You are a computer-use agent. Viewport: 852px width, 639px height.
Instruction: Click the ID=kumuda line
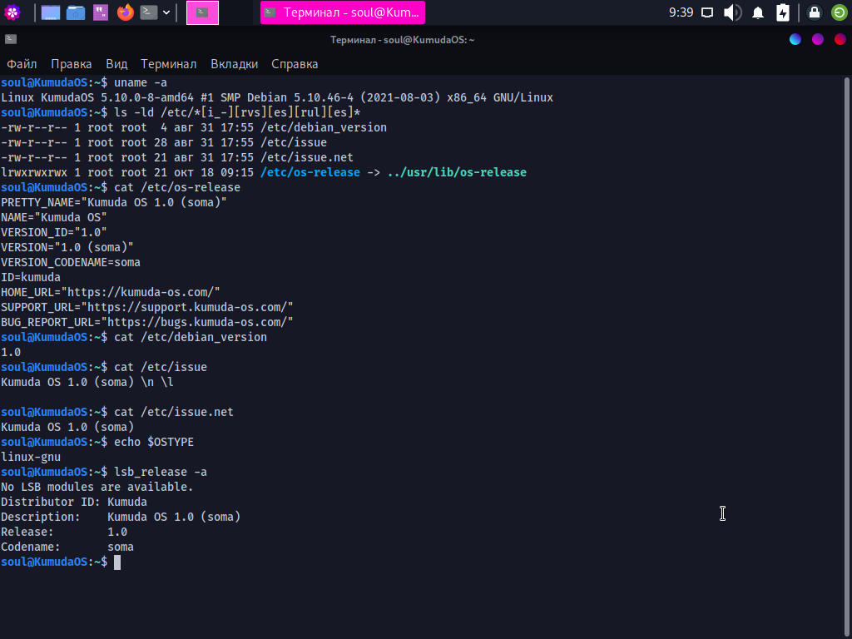point(31,277)
